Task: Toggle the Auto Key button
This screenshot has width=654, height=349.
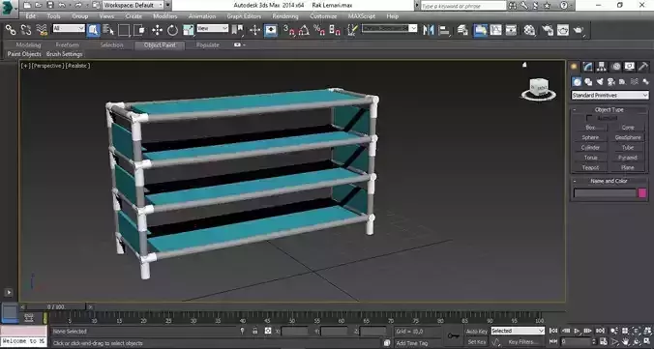Action: point(477,331)
